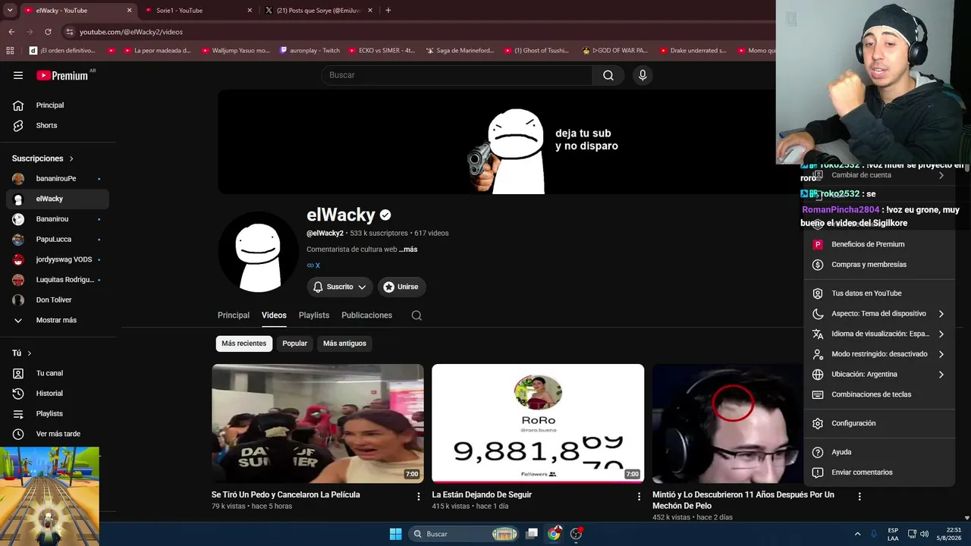Switch to 'Sorie1 - YouTube' browser tab
The height and width of the screenshot is (546, 971).
pos(197,11)
